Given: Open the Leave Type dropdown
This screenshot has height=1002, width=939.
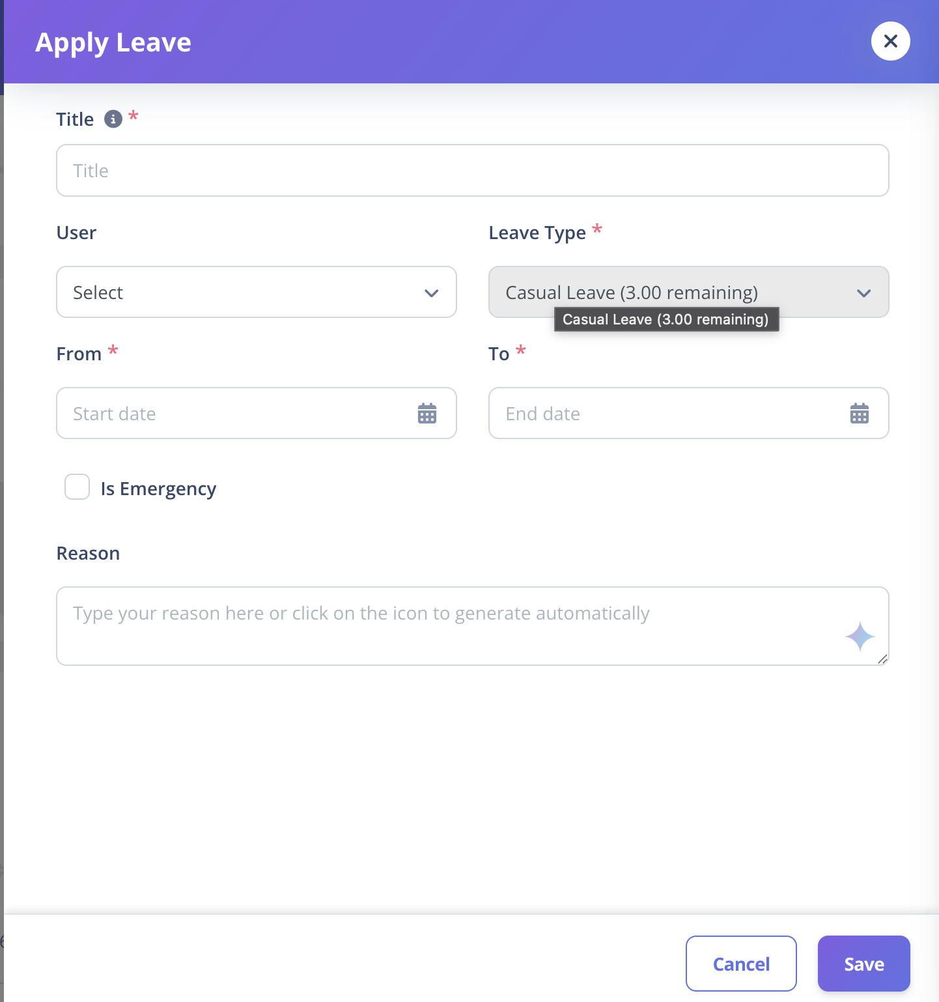Looking at the screenshot, I should coord(689,292).
